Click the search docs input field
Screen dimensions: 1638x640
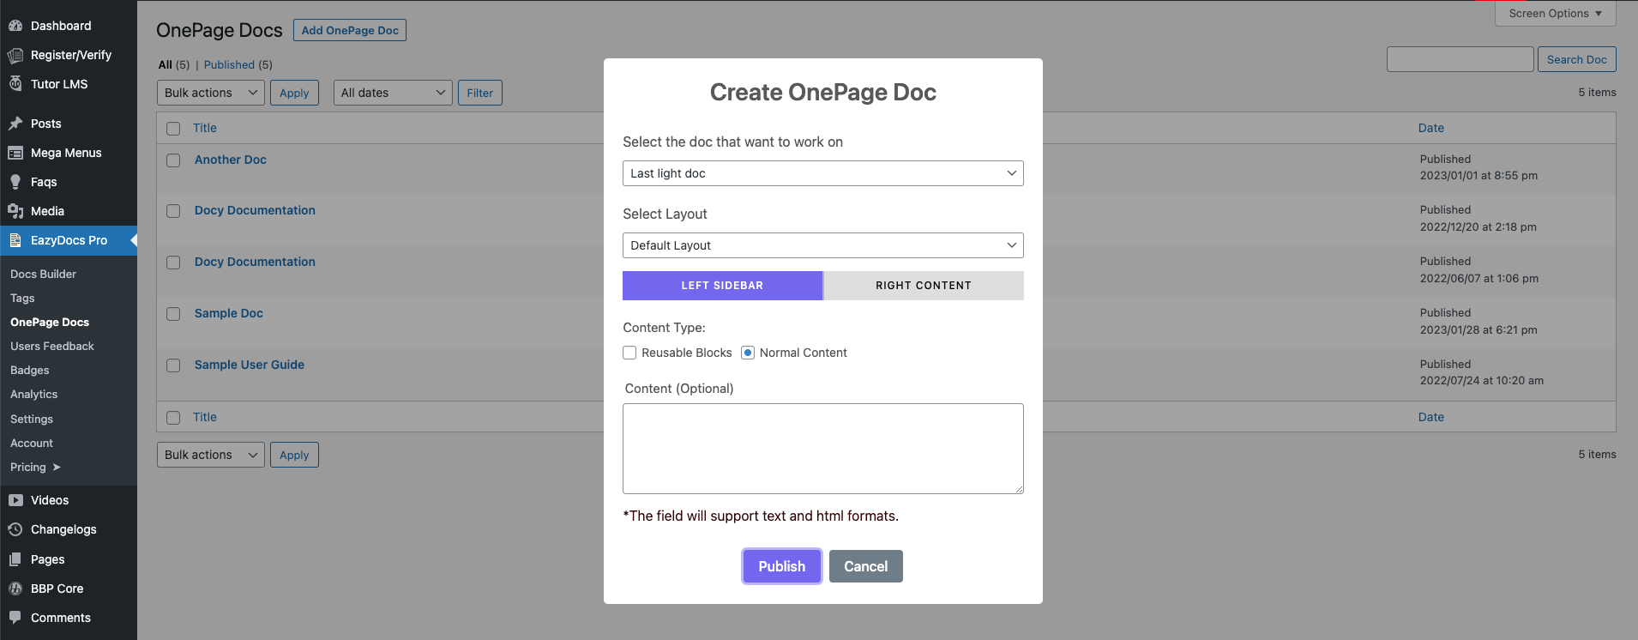pos(1460,59)
